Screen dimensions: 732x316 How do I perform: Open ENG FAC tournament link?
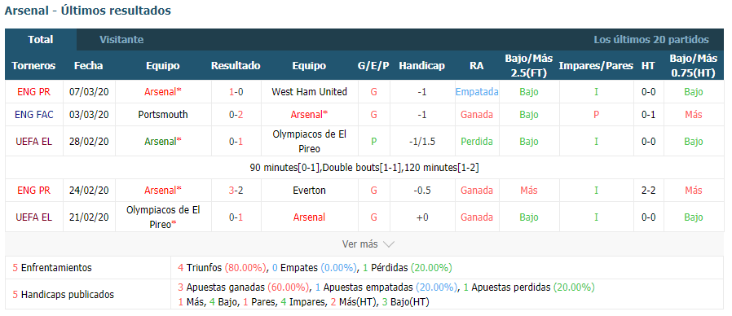[x=33, y=114]
